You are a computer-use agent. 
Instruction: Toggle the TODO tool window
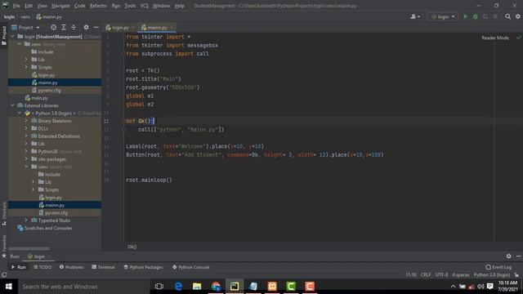point(42,267)
